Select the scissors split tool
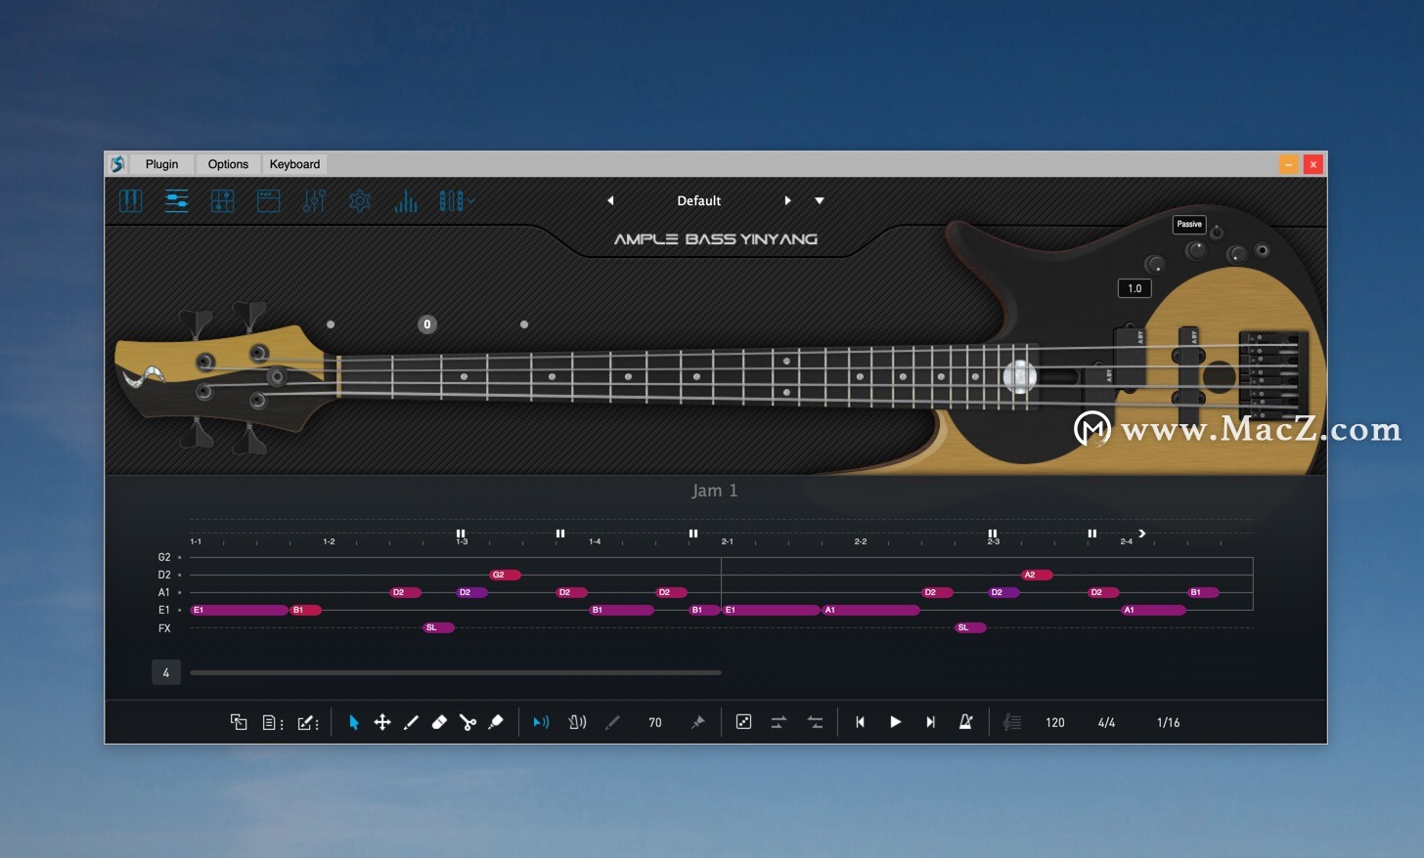 point(467,722)
